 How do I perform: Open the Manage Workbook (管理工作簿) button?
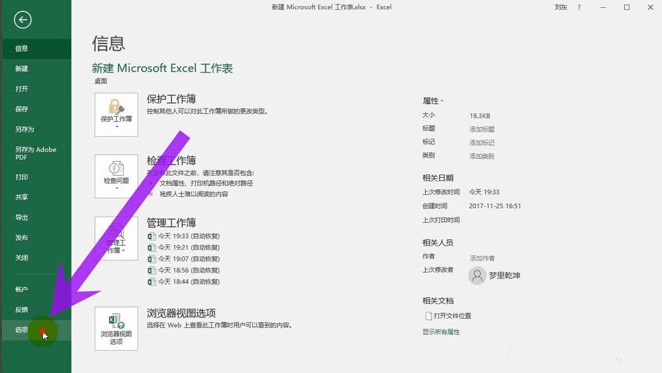[116, 239]
